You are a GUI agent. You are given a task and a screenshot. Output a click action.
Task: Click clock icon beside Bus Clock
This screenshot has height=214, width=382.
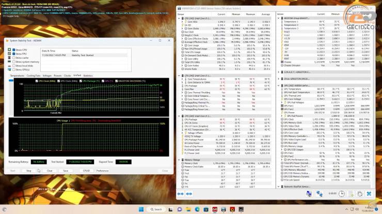(x=182, y=32)
